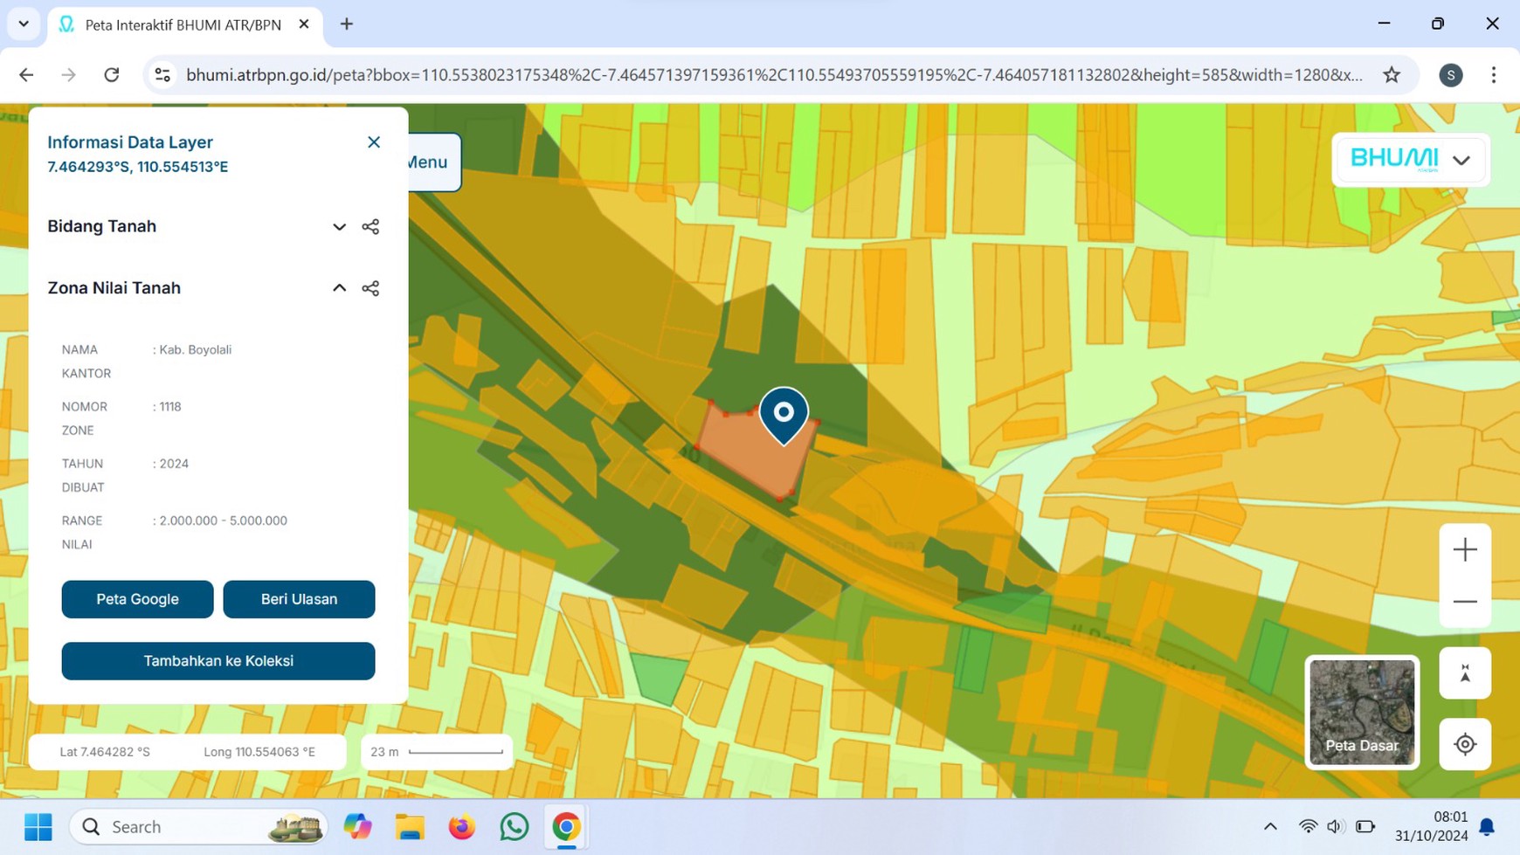The height and width of the screenshot is (855, 1520).
Task: Open the notification bell
Action: click(1487, 826)
